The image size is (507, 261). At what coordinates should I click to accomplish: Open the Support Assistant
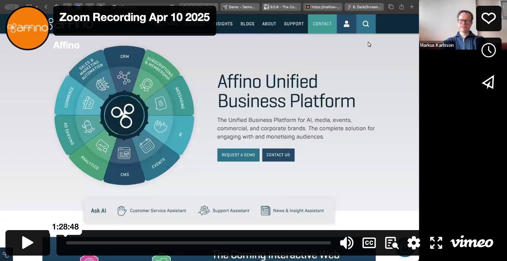(224, 211)
